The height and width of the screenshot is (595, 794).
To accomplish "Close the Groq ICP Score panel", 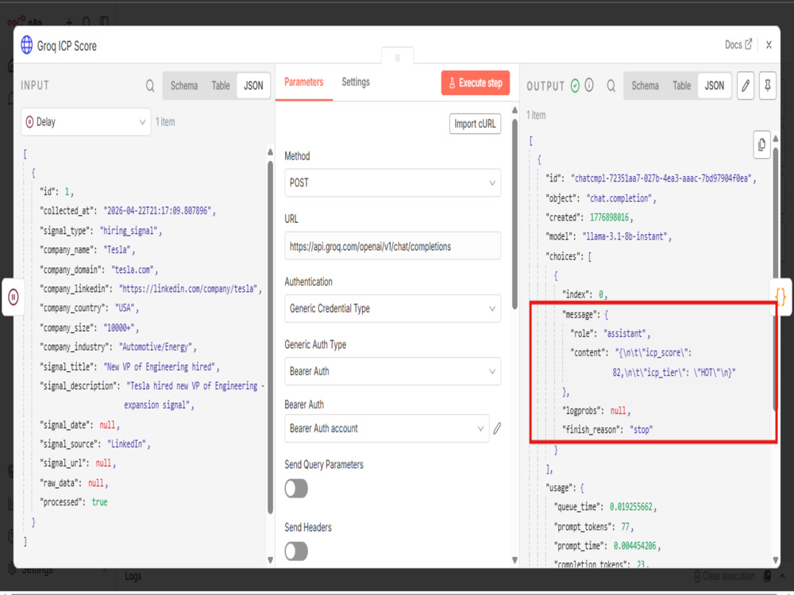I will point(769,45).
